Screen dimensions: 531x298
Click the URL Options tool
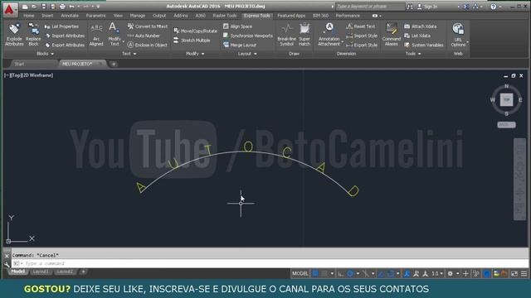[x=458, y=35]
